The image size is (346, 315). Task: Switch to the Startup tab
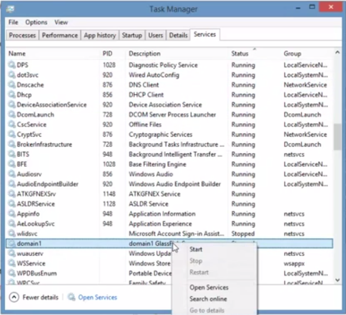[132, 35]
